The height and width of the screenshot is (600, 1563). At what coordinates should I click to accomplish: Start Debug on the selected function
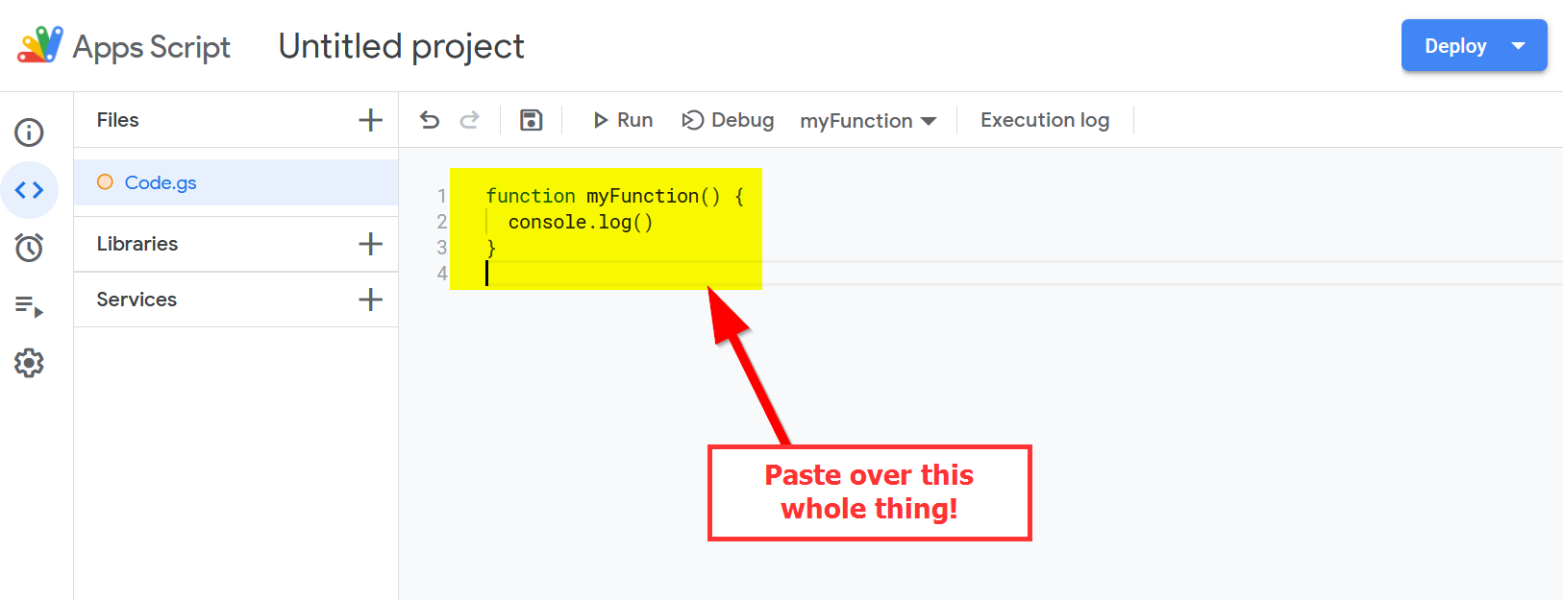pos(728,120)
